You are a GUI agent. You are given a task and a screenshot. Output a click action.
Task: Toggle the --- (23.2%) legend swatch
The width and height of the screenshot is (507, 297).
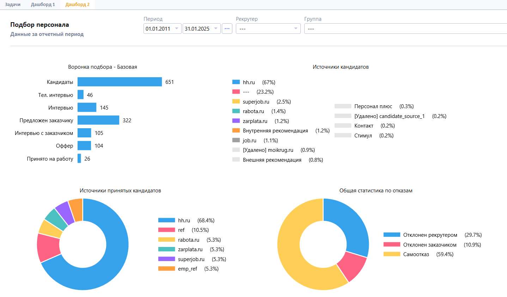coord(236,92)
